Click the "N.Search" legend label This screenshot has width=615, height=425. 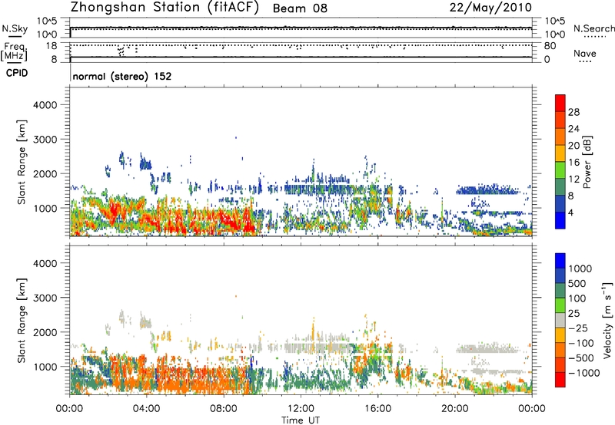pos(593,28)
